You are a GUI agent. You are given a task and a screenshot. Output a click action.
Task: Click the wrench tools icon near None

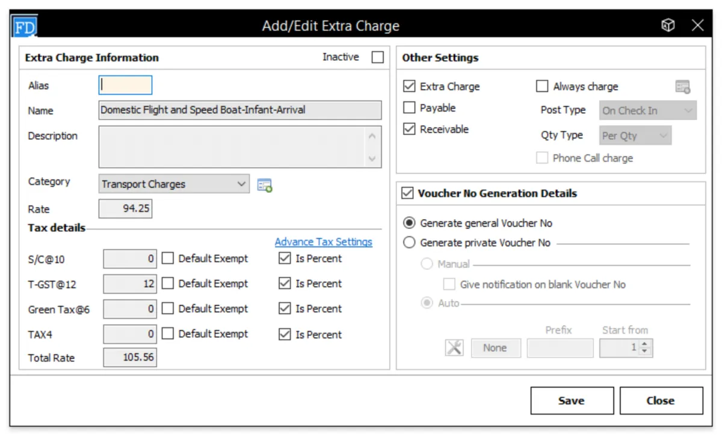coord(454,347)
